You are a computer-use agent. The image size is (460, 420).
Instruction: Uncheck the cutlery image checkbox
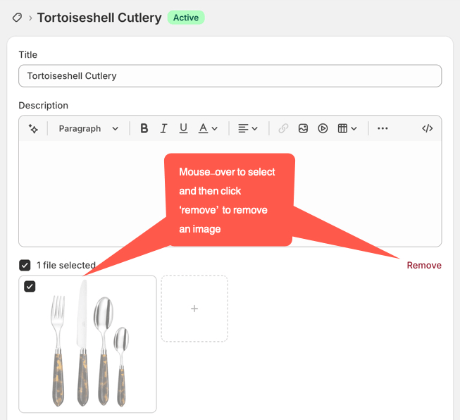(30, 286)
